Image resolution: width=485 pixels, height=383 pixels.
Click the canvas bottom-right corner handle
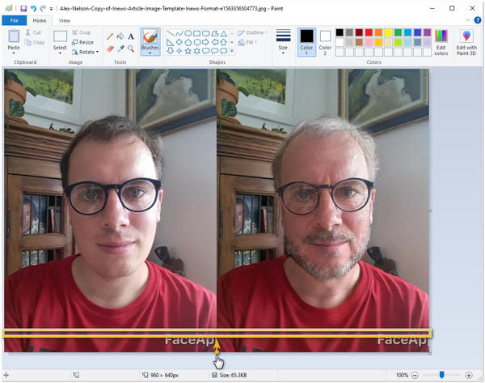coord(430,353)
